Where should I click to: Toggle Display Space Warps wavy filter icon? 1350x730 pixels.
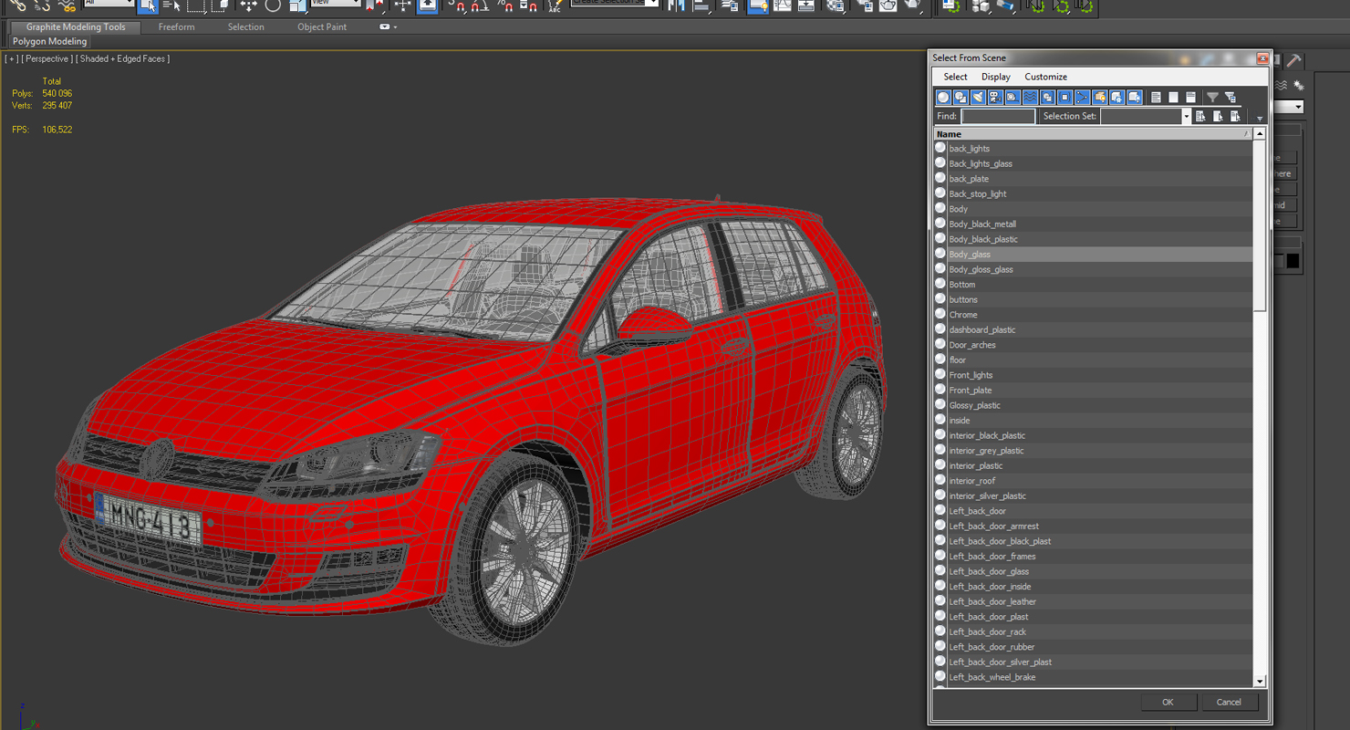coord(1031,97)
